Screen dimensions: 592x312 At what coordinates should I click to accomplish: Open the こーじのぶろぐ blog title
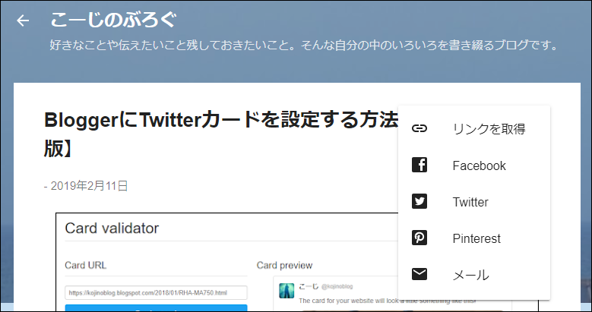coord(113,20)
